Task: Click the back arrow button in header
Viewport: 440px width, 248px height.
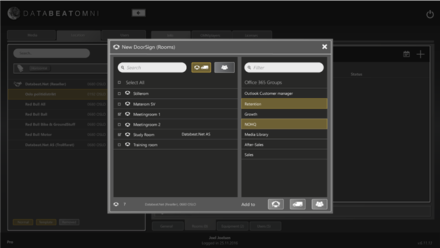Action: coord(139,13)
